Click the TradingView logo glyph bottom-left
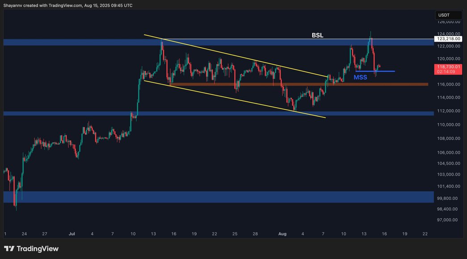The image size is (467, 259). point(10,248)
